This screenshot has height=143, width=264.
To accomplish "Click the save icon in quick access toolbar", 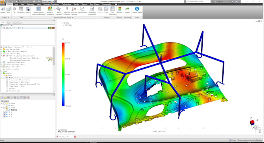I will (19, 1).
